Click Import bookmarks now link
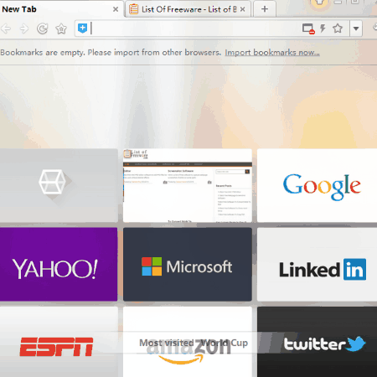Viewport: 377px width, 377px height. 272,53
